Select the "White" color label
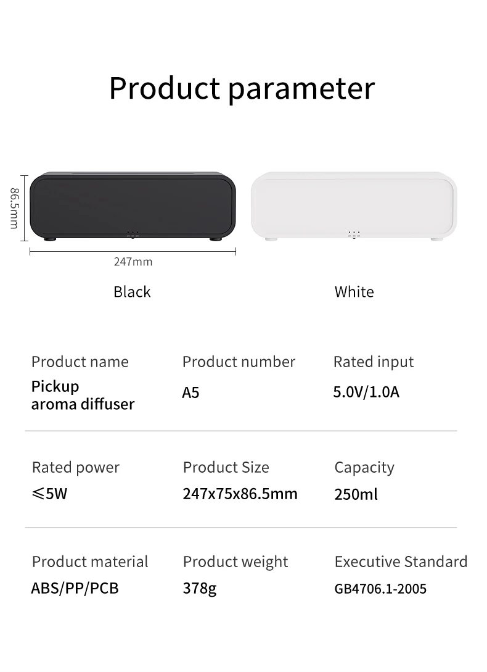487x672 pixels. [354, 292]
